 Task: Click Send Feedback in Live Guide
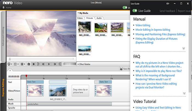point(167,11)
